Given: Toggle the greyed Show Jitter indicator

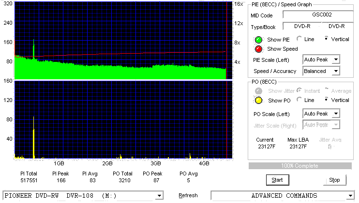Looking at the screenshot, I should [258, 91].
